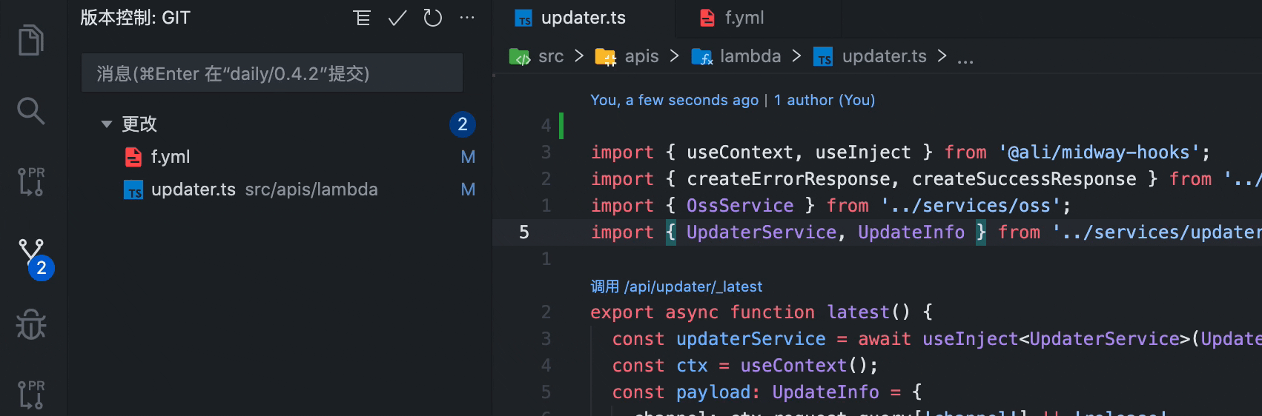This screenshot has width=1262, height=416.
Task: Click '调用 /api/updater/_latest' CodeLens link
Action: [676, 286]
